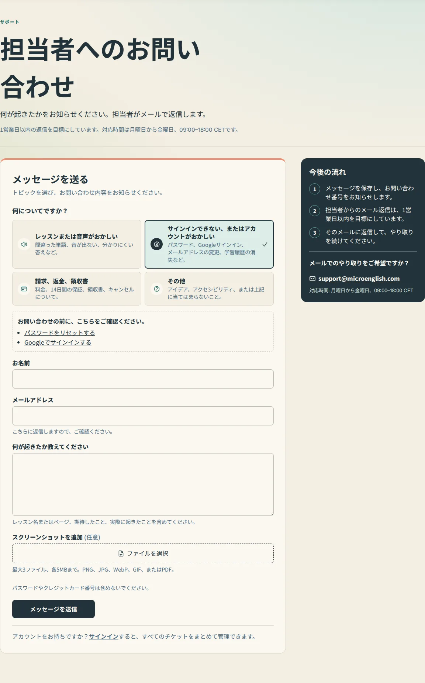Click step text 担当者からのメール返信は、1営業日以内

point(368,214)
